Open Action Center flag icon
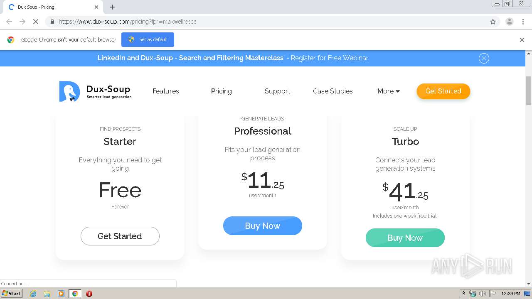This screenshot has height=299, width=532. (493, 294)
